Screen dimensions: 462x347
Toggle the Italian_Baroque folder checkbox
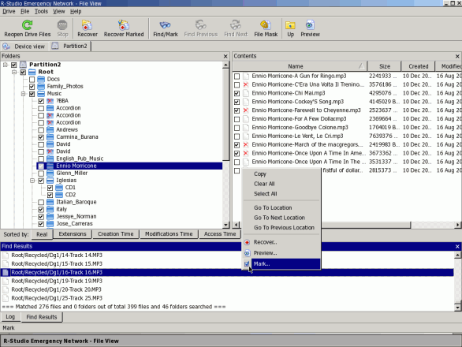click(41, 202)
